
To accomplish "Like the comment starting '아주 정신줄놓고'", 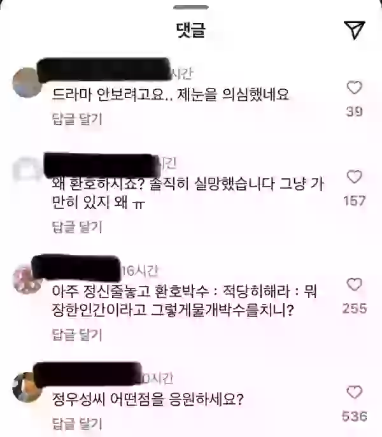I will (x=354, y=284).
